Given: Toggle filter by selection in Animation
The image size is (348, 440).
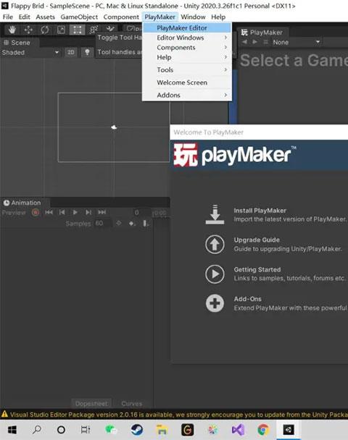Looking at the screenshot, I should point(119,224).
